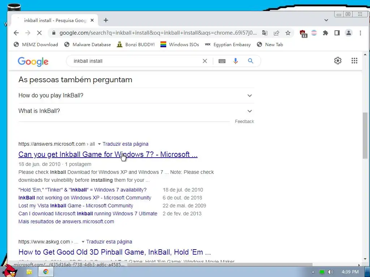Open the MEMZ Download bookmark

coord(36,44)
